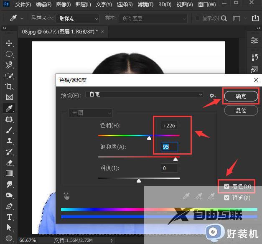Toggle the 显示取样环 checkbox
This screenshot has height=244, width=262.
click(197, 18)
